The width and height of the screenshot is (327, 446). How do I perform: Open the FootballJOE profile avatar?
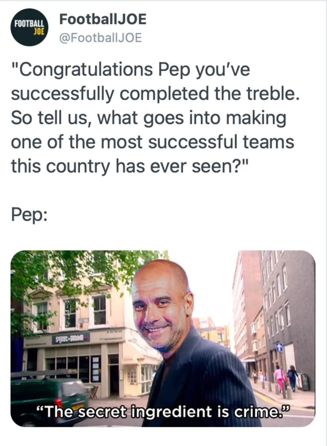[x=29, y=27]
